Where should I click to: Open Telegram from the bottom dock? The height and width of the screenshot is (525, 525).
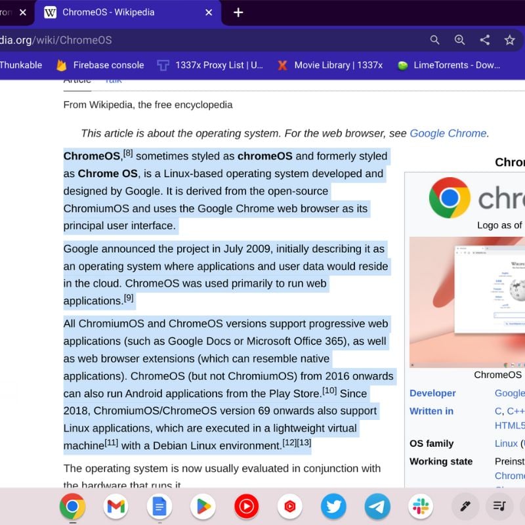click(377, 507)
